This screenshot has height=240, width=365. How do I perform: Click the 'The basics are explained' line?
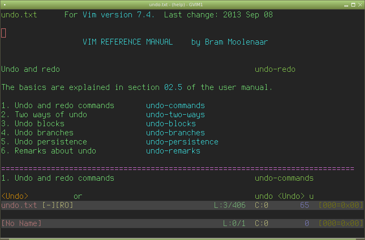pos(137,87)
